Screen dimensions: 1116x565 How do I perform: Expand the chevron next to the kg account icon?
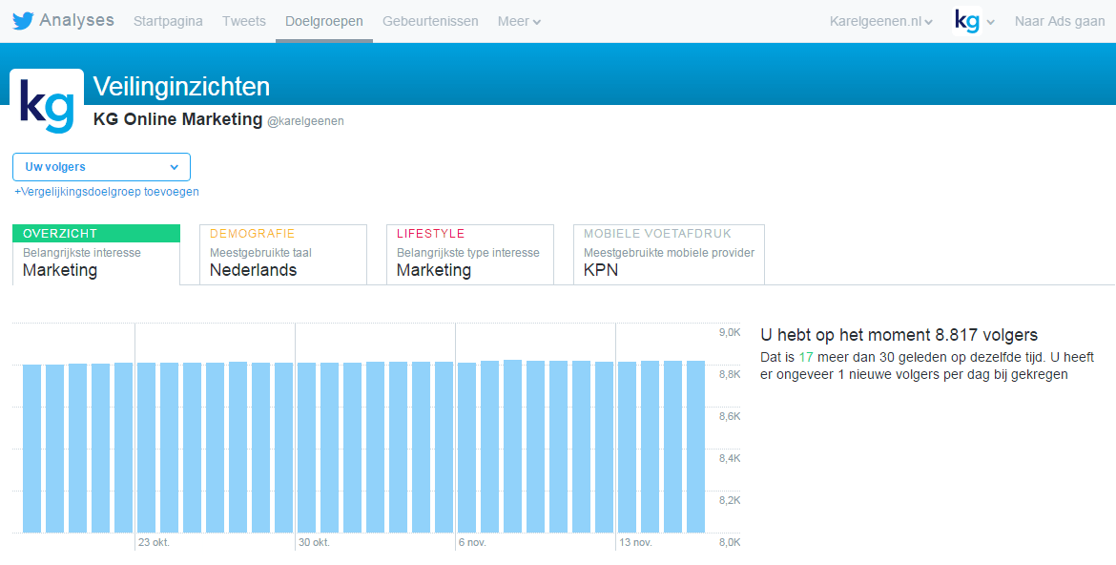[989, 20]
